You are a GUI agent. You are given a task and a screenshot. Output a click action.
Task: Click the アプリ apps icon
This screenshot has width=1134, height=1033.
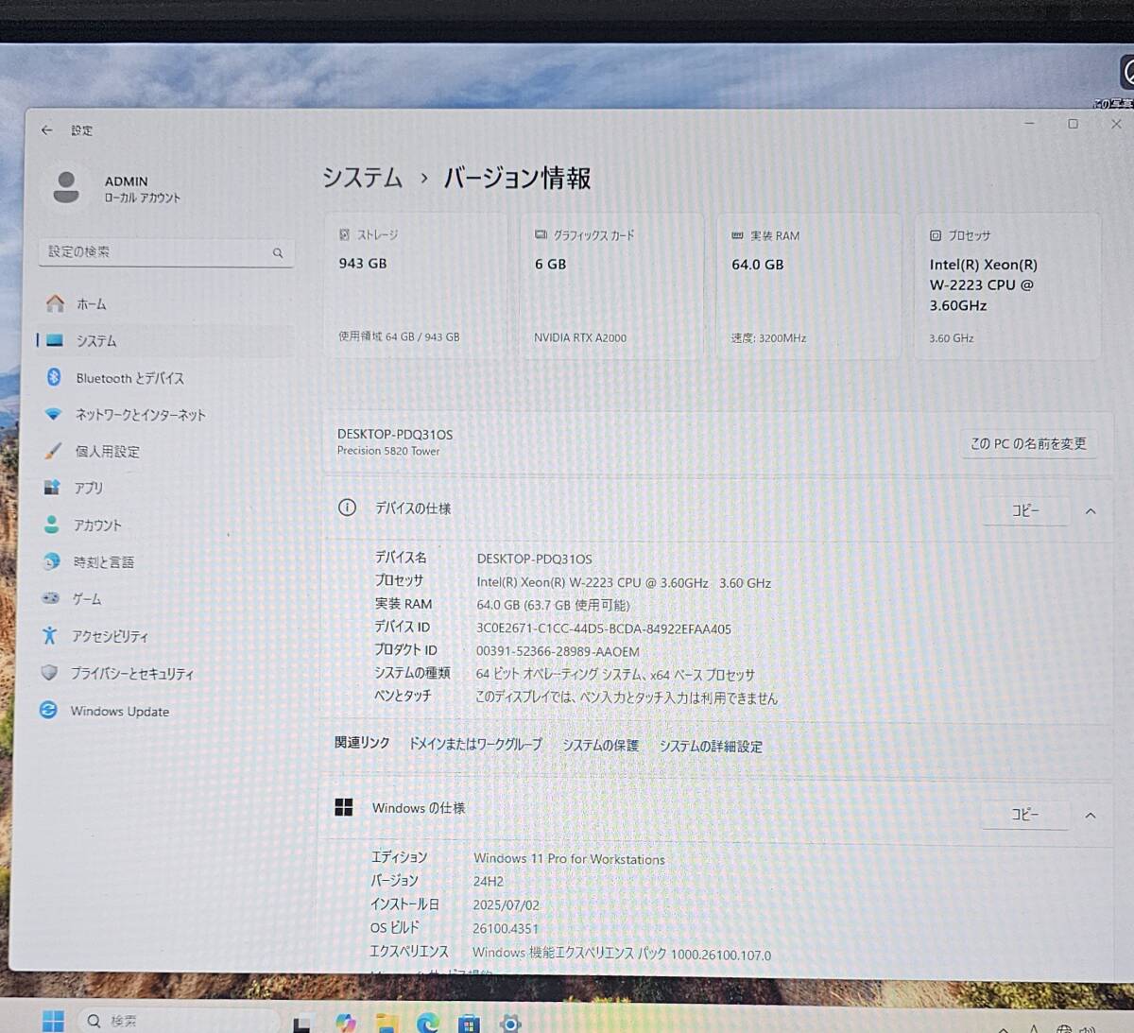tap(52, 488)
